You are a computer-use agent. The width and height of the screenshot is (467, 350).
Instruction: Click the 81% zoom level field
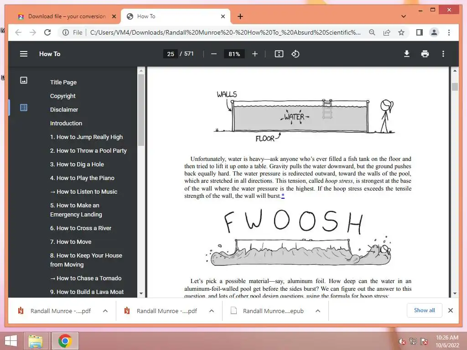(x=234, y=54)
